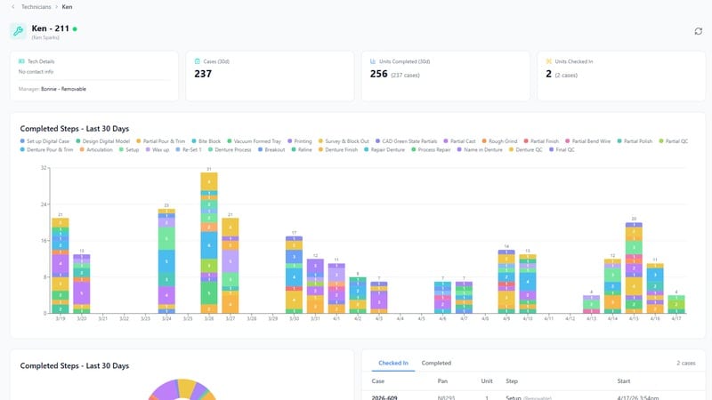Click the Denture Finish legend item
Screen dimensions: 712x400
338,149
